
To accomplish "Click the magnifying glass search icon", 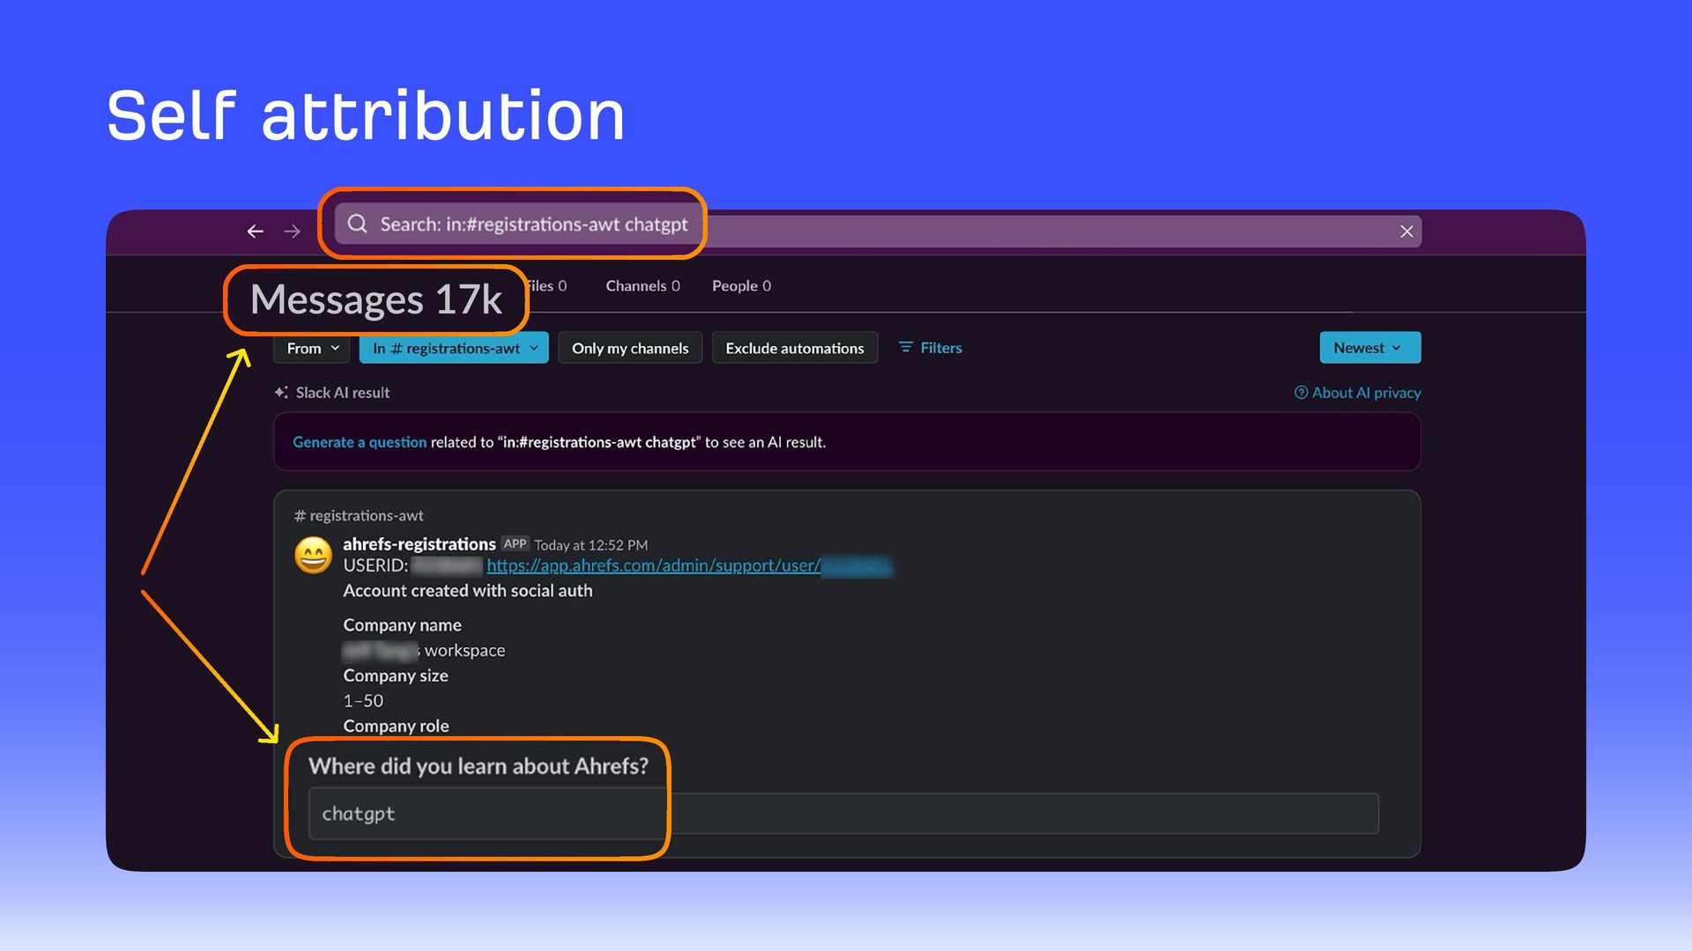I will pos(357,224).
